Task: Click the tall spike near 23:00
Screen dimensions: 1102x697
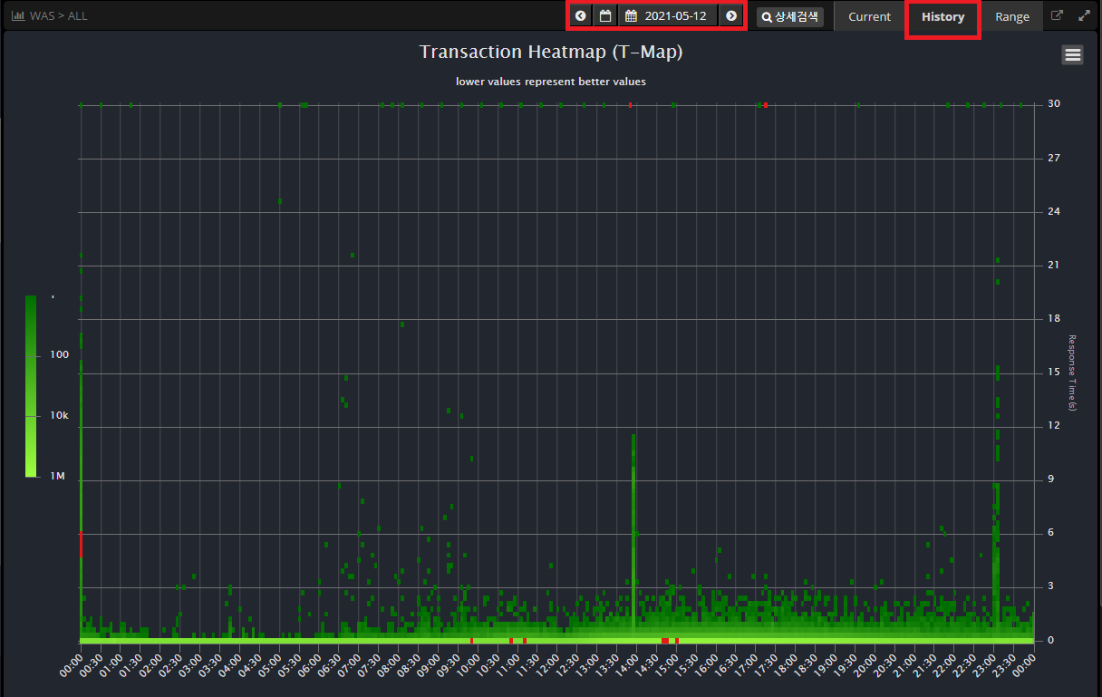Action: click(x=997, y=508)
